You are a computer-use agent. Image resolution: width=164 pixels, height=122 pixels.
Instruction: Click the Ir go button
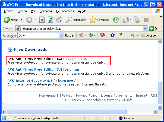[x=153, y=28]
